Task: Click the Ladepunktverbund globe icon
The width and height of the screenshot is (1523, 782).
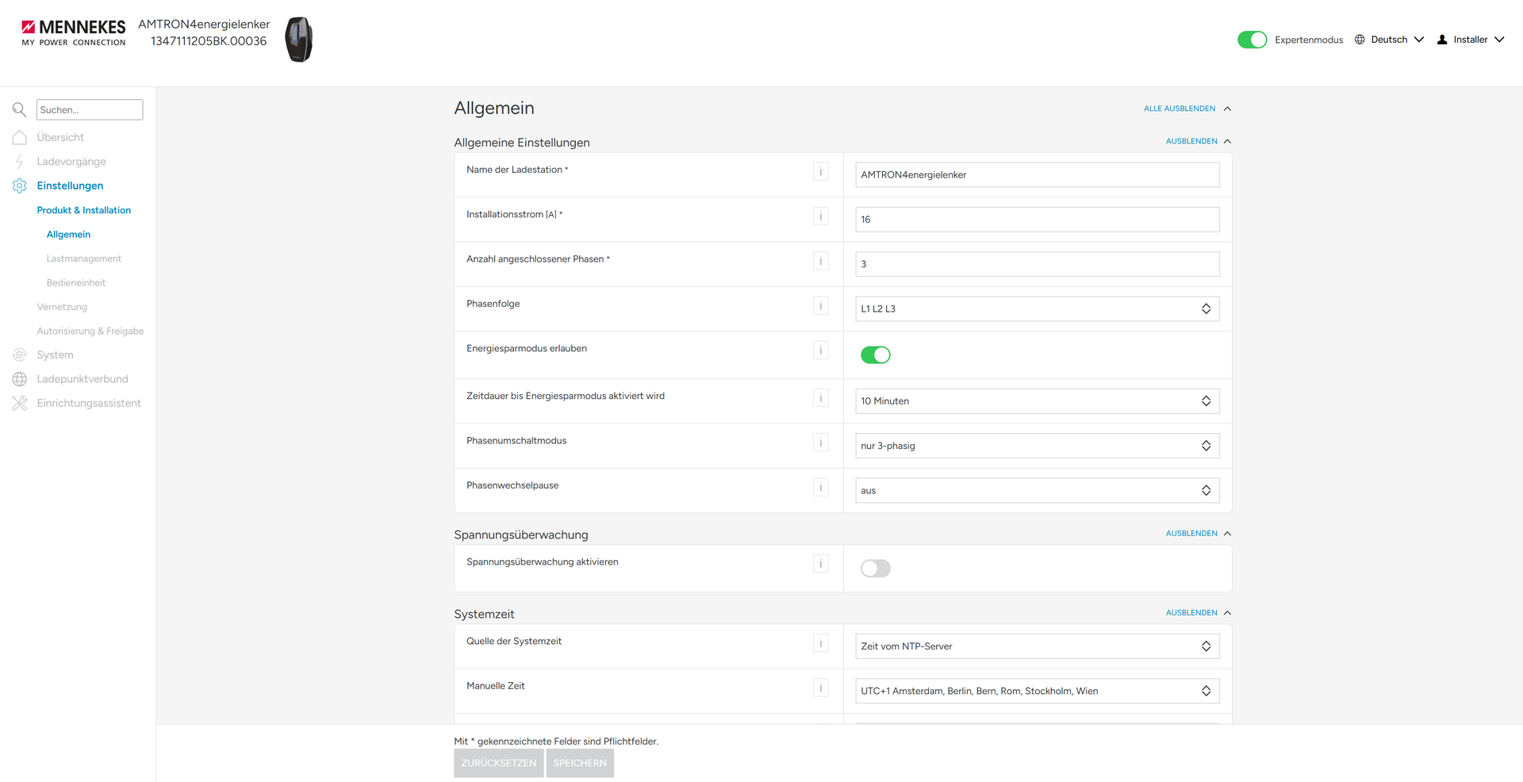Action: pos(20,379)
